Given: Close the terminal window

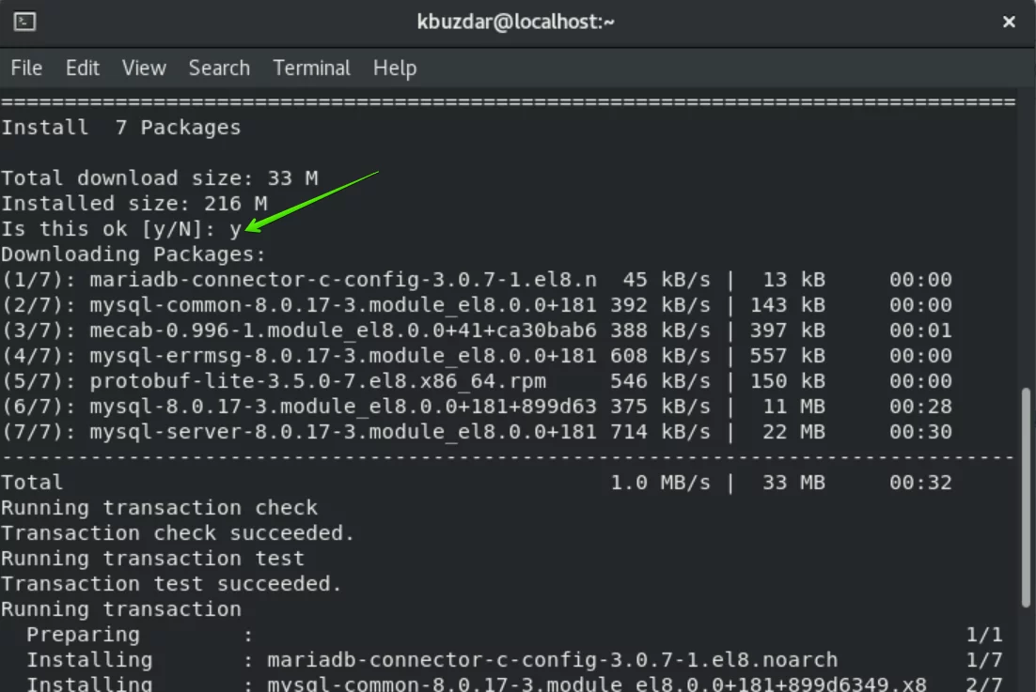Looking at the screenshot, I should [1008, 23].
